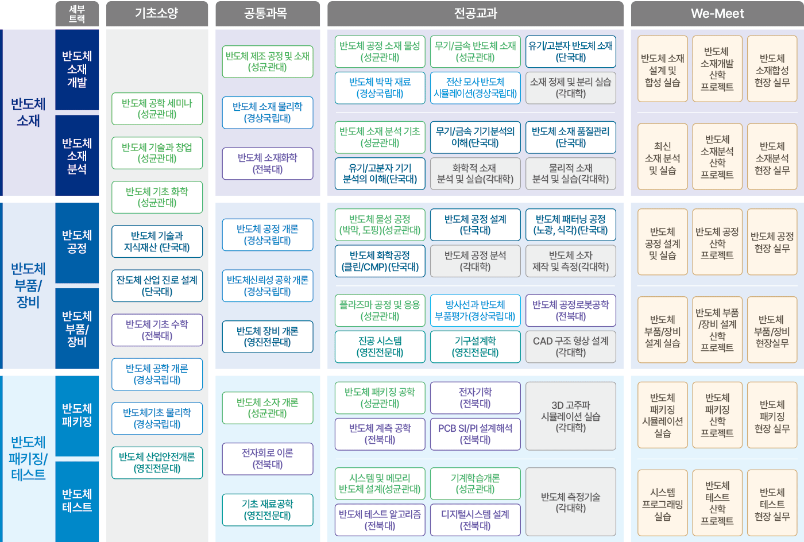Click 반도체 공학 개론 (경상국립대)
Viewport: 804px width, 542px height.
[x=157, y=374]
